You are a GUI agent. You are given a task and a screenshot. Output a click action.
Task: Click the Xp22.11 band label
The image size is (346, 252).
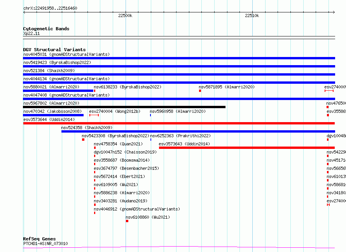point(31,33)
